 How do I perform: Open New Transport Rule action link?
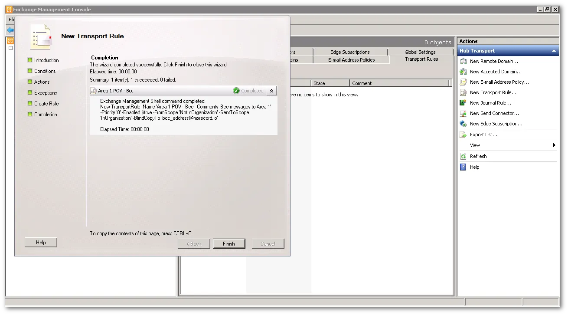tap(493, 92)
